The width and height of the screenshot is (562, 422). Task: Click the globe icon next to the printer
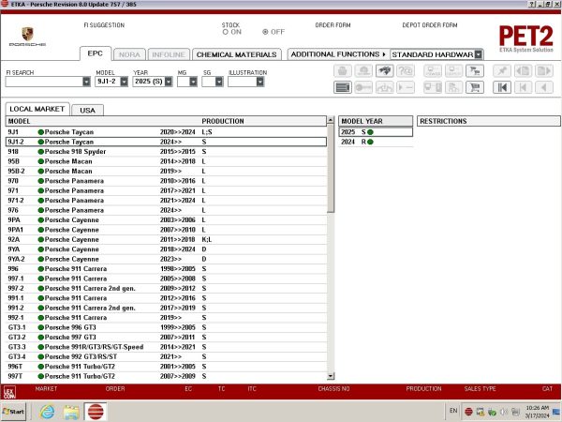coord(363,70)
